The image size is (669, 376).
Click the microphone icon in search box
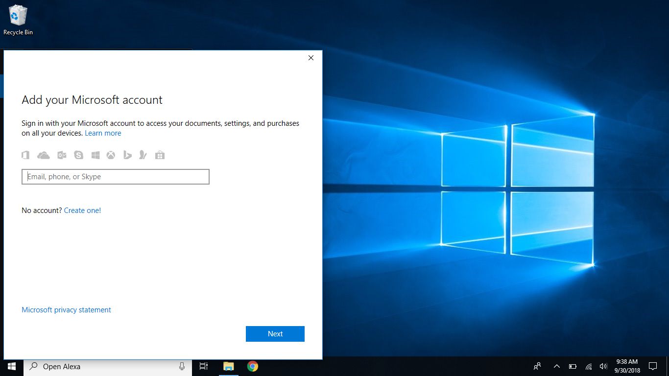182,366
